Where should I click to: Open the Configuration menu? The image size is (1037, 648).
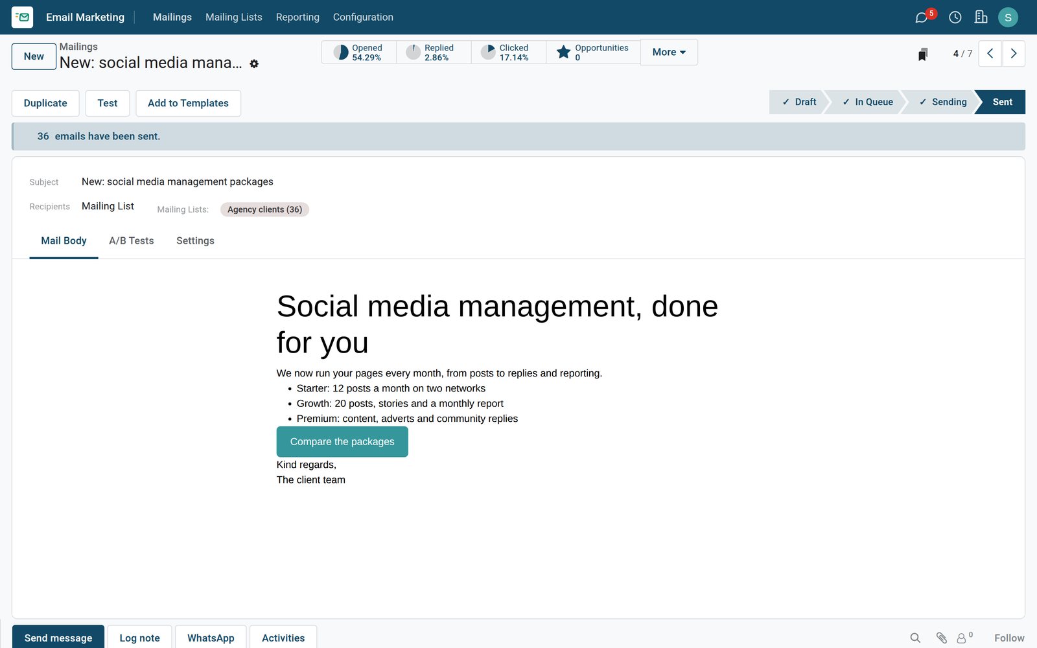tap(363, 17)
